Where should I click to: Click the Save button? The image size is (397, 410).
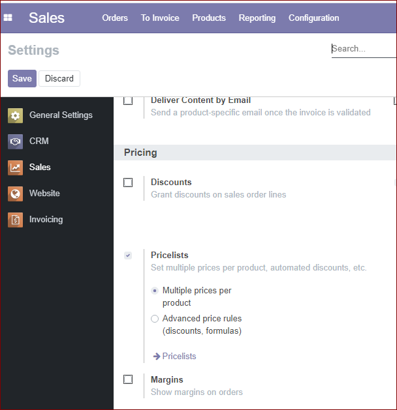tap(22, 78)
